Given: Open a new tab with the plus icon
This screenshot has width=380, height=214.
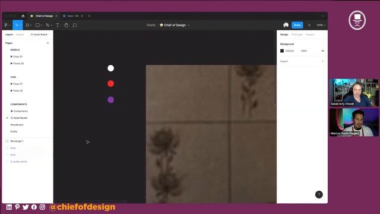Looking at the screenshot, I should [x=89, y=16].
